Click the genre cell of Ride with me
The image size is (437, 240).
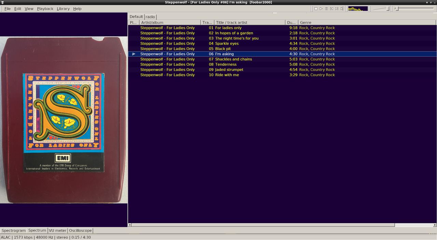click(317, 75)
